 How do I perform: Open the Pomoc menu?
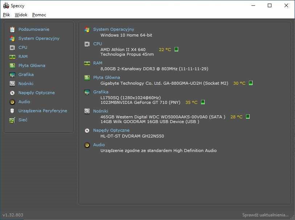point(39,15)
